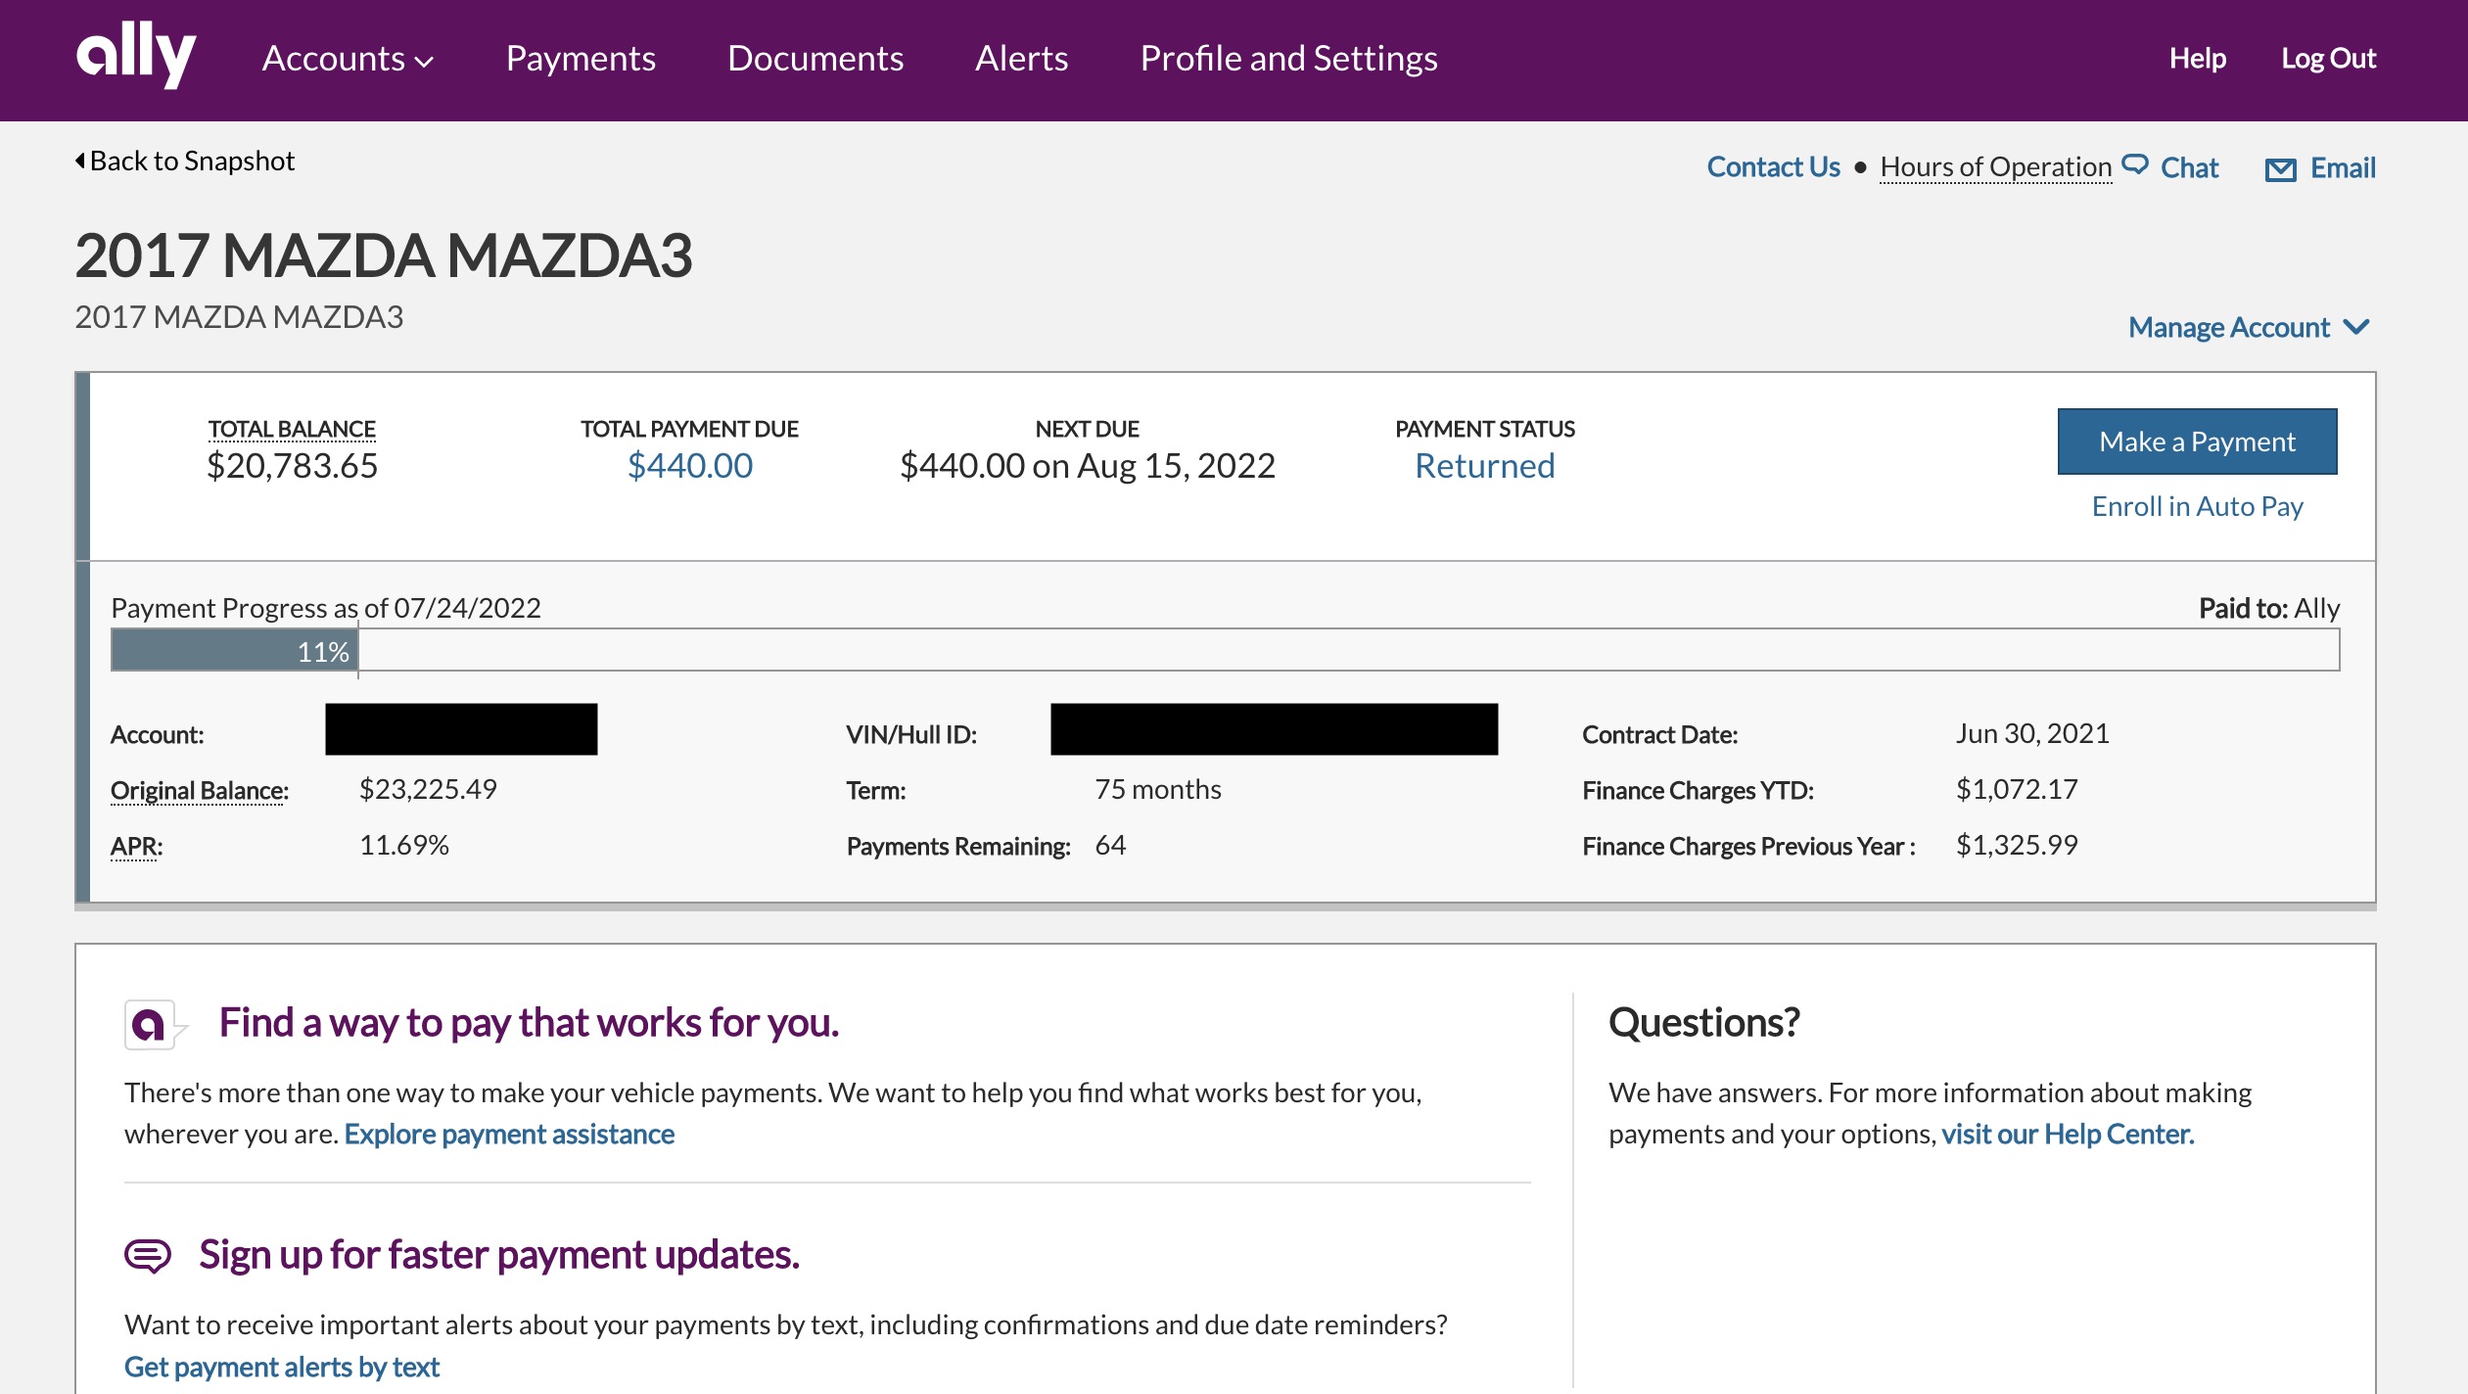Click the back arrow next to Snapshot

(x=80, y=161)
